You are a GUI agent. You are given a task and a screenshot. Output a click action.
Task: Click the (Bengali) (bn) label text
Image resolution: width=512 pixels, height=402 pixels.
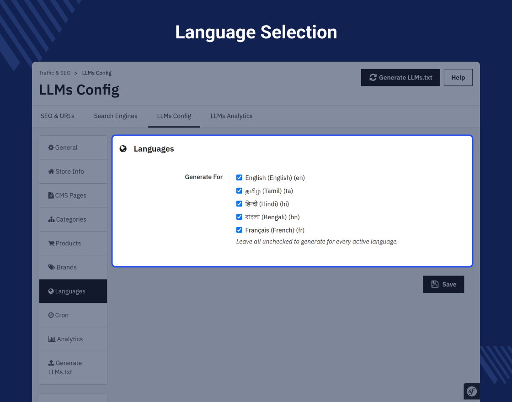[281, 217]
